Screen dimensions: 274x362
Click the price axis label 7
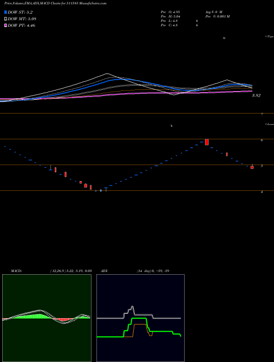coord(262,114)
